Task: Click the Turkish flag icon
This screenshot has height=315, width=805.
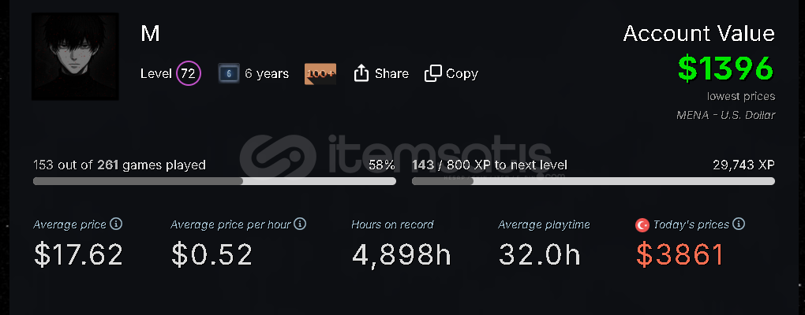Action: tap(642, 225)
